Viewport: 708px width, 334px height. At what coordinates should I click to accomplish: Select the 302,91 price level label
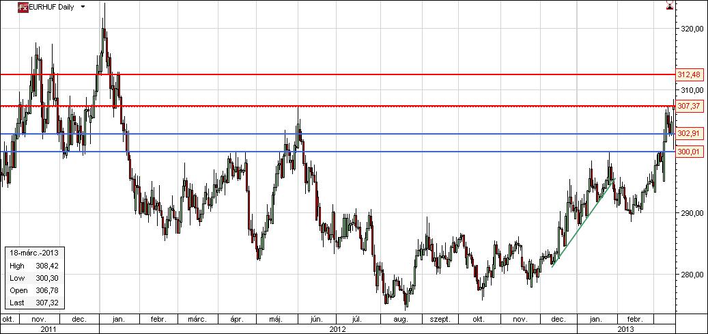pos(690,134)
